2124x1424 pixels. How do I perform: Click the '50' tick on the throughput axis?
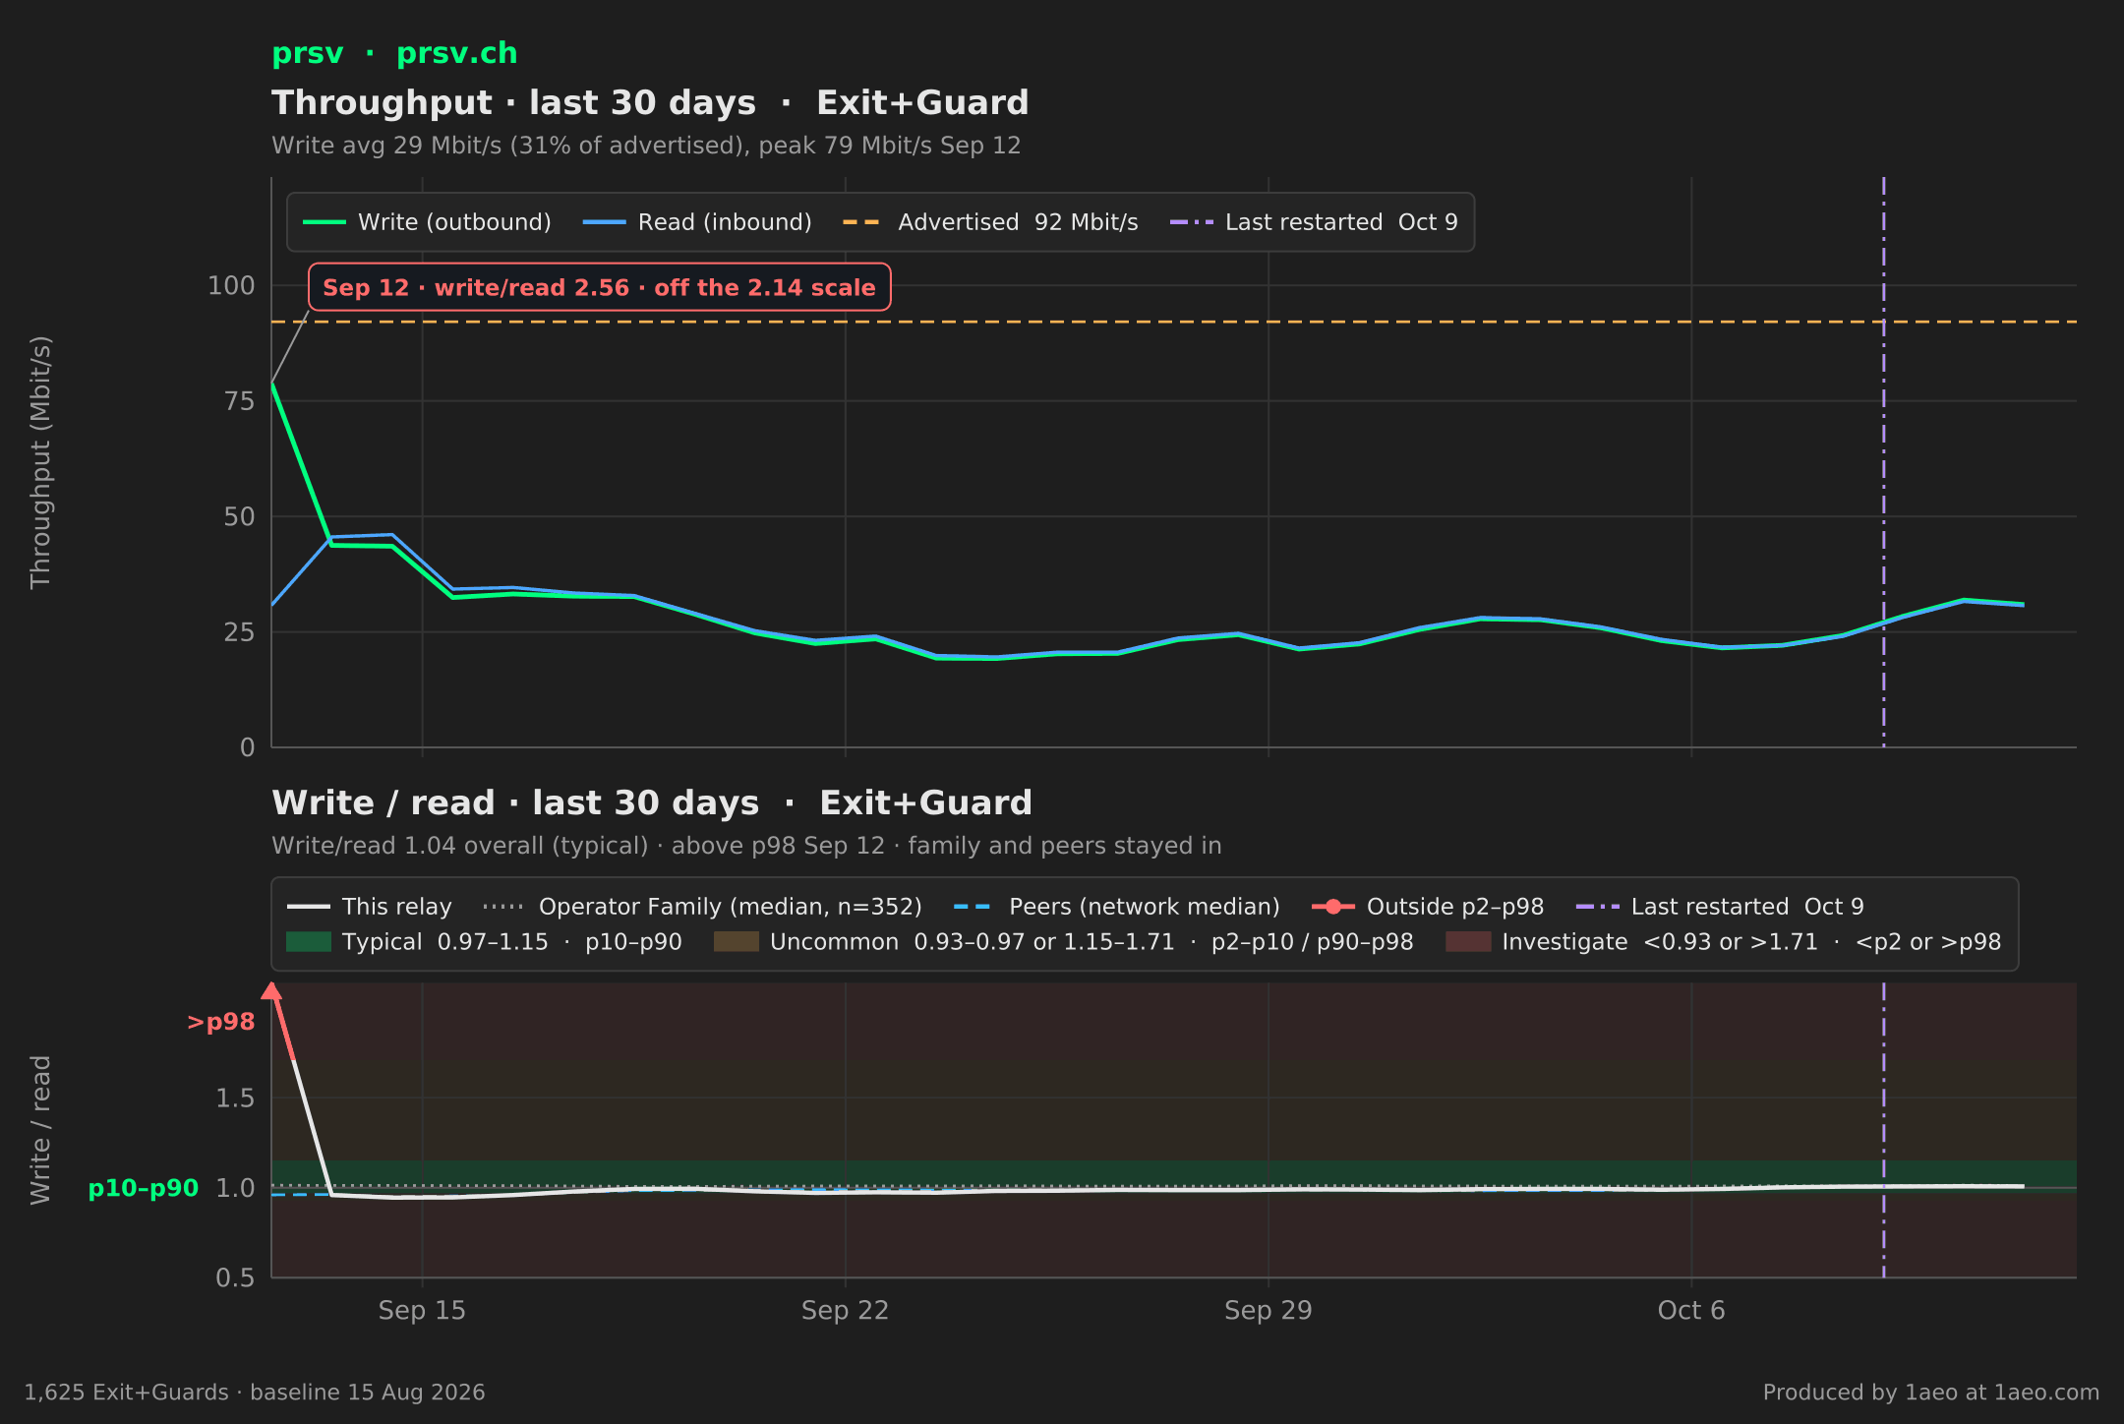[239, 516]
